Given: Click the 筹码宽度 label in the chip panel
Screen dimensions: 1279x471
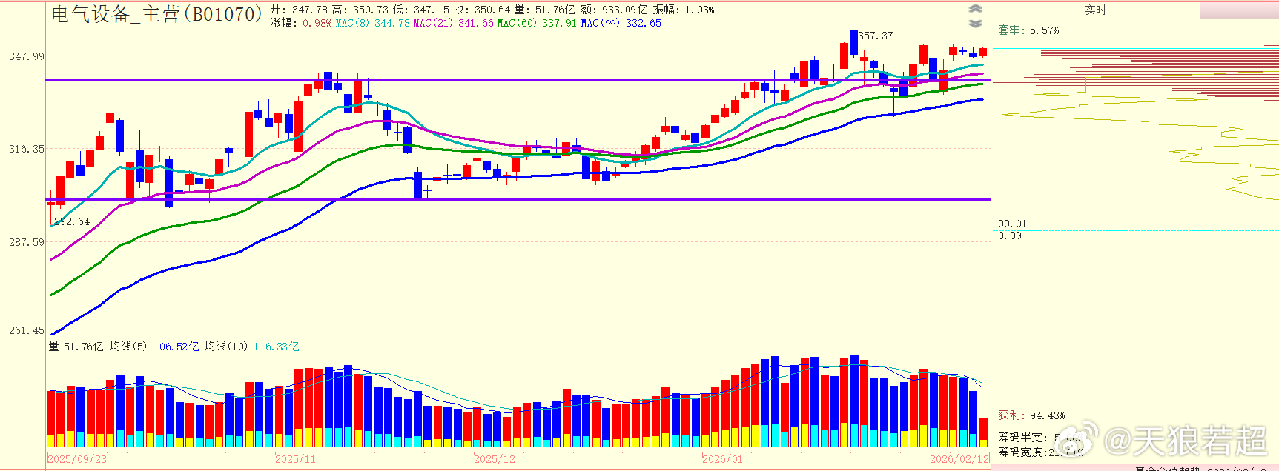Looking at the screenshot, I should (x=1021, y=452).
